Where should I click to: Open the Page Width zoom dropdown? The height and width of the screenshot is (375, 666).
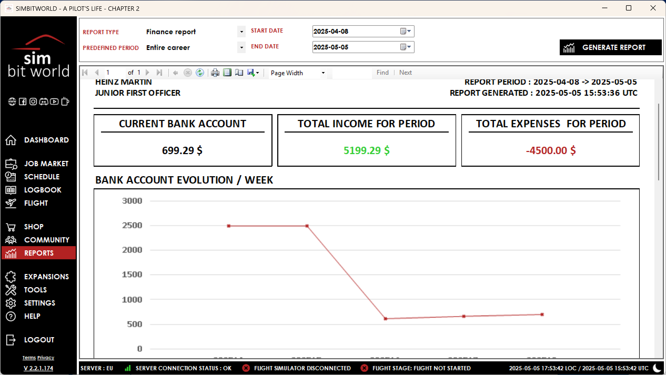coord(323,73)
